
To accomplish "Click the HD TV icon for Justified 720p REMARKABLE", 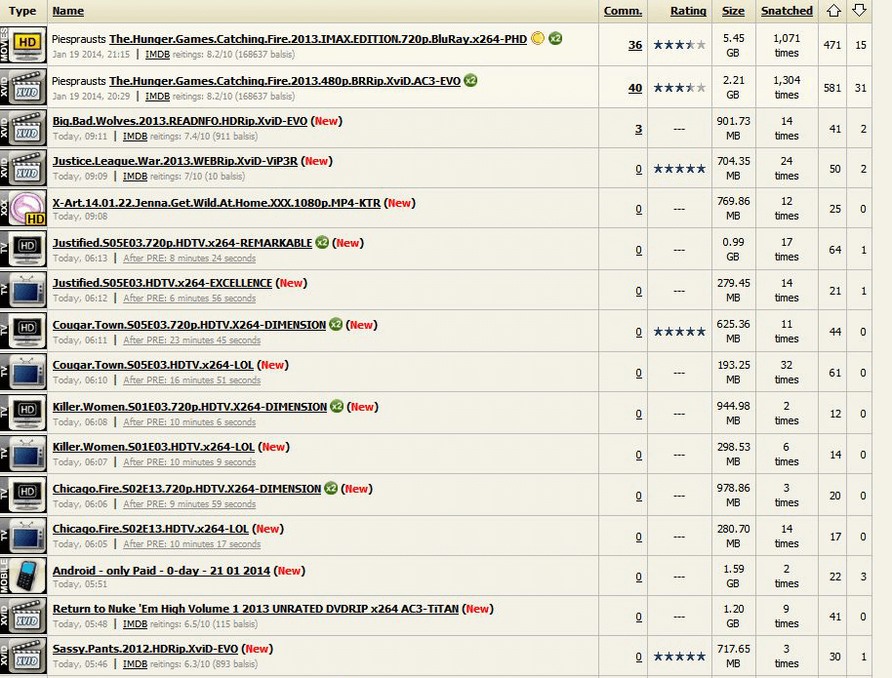I will click(x=23, y=250).
